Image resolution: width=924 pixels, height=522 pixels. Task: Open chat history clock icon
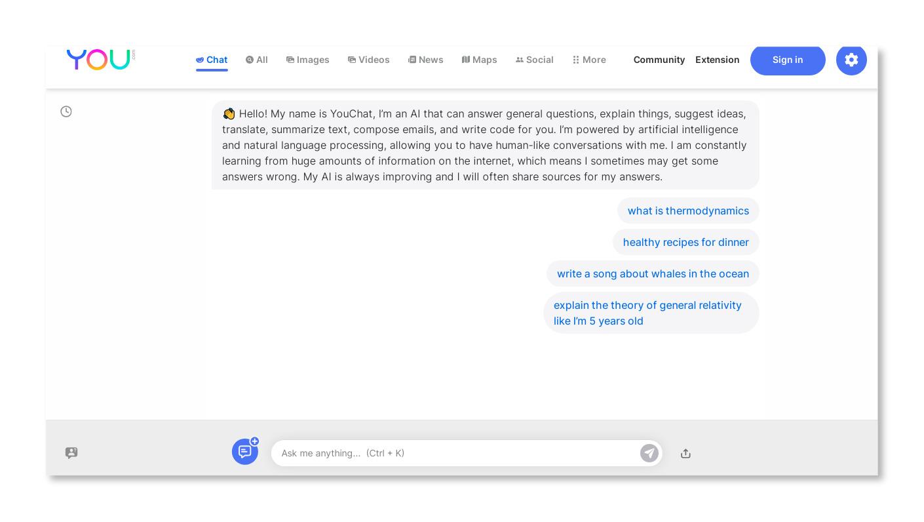(66, 111)
